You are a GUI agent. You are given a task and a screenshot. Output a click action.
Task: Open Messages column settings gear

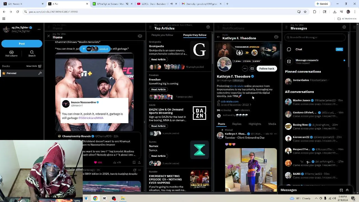(344, 27)
